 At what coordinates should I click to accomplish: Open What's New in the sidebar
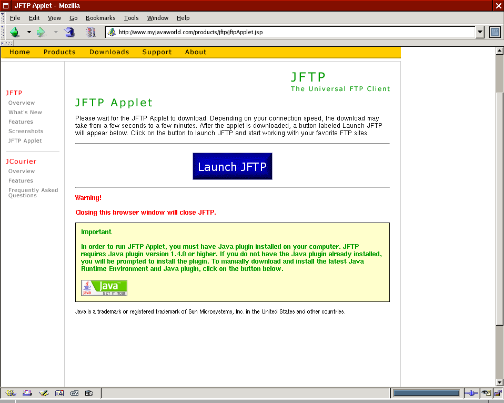point(25,112)
